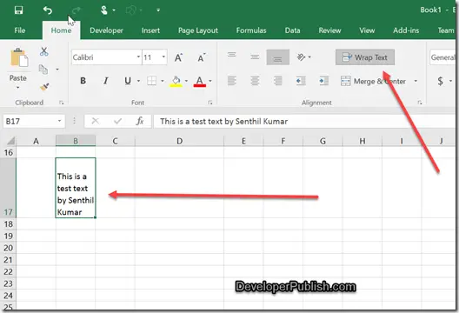Open Font Color palette arrow
The image size is (459, 313).
click(210, 81)
